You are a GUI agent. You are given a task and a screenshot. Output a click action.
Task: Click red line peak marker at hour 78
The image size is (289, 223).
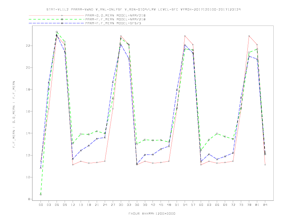pos(249,36)
